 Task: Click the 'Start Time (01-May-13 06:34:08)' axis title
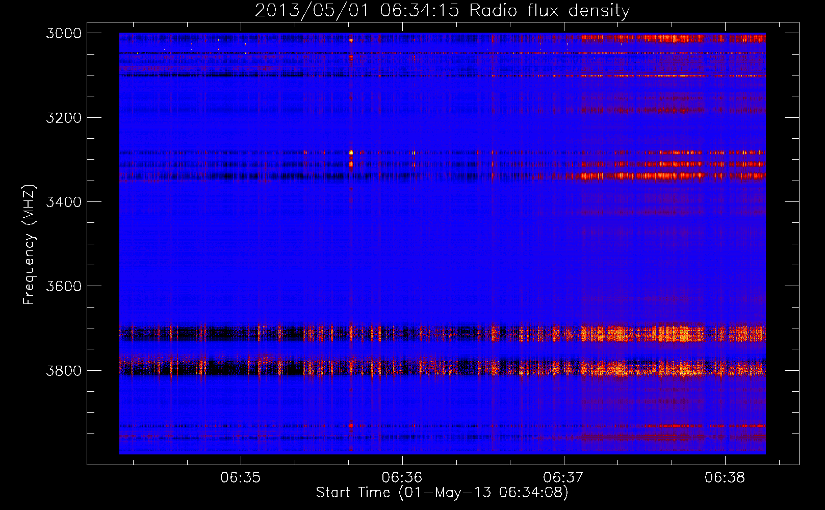coord(442,493)
